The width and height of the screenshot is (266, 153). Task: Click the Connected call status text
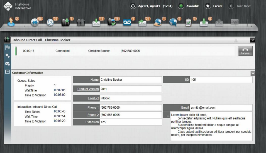click(x=62, y=51)
